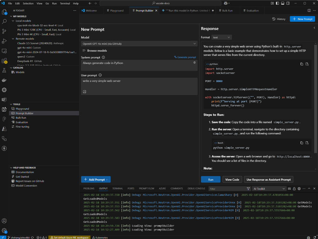Viewport: 318px width, 239px height.
Task: Split the editor right
Action: tap(309, 11)
